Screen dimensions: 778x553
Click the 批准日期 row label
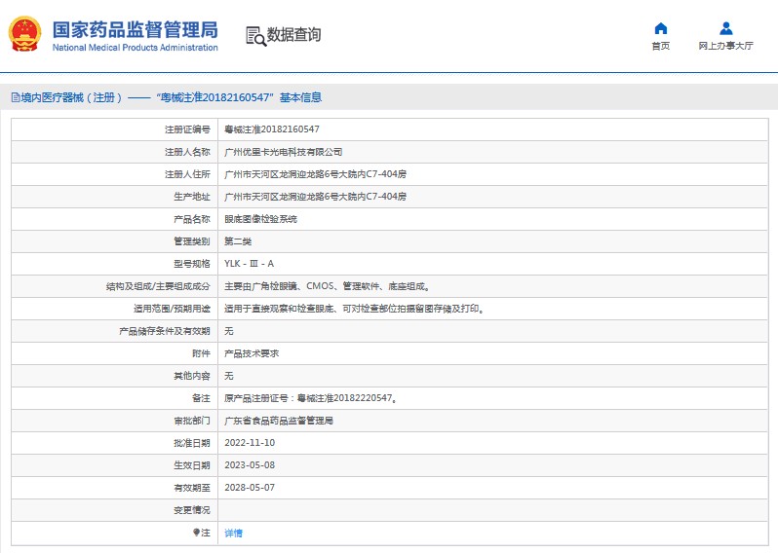click(192, 443)
